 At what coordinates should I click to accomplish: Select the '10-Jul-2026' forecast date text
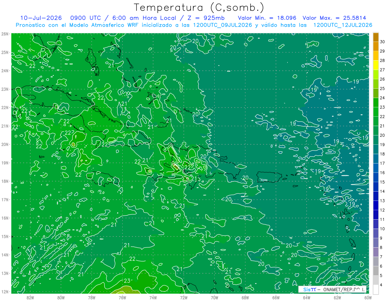click(x=40, y=18)
